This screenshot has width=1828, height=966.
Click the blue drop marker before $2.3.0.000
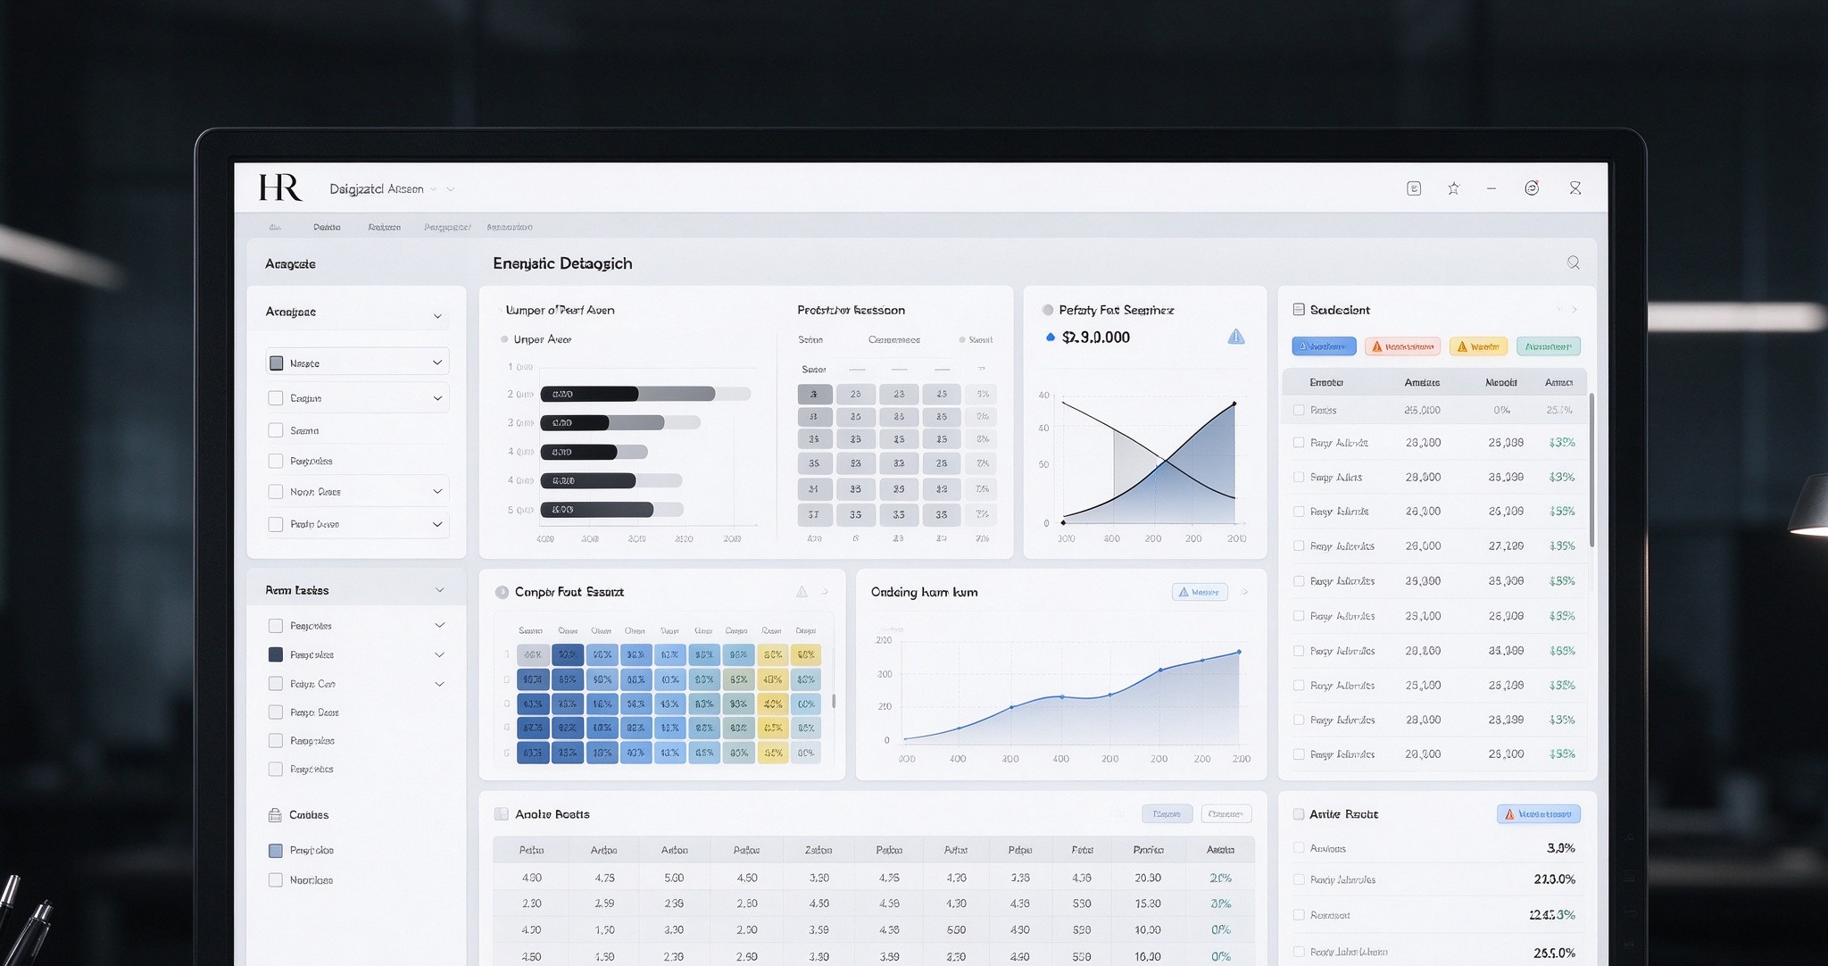tap(1051, 337)
